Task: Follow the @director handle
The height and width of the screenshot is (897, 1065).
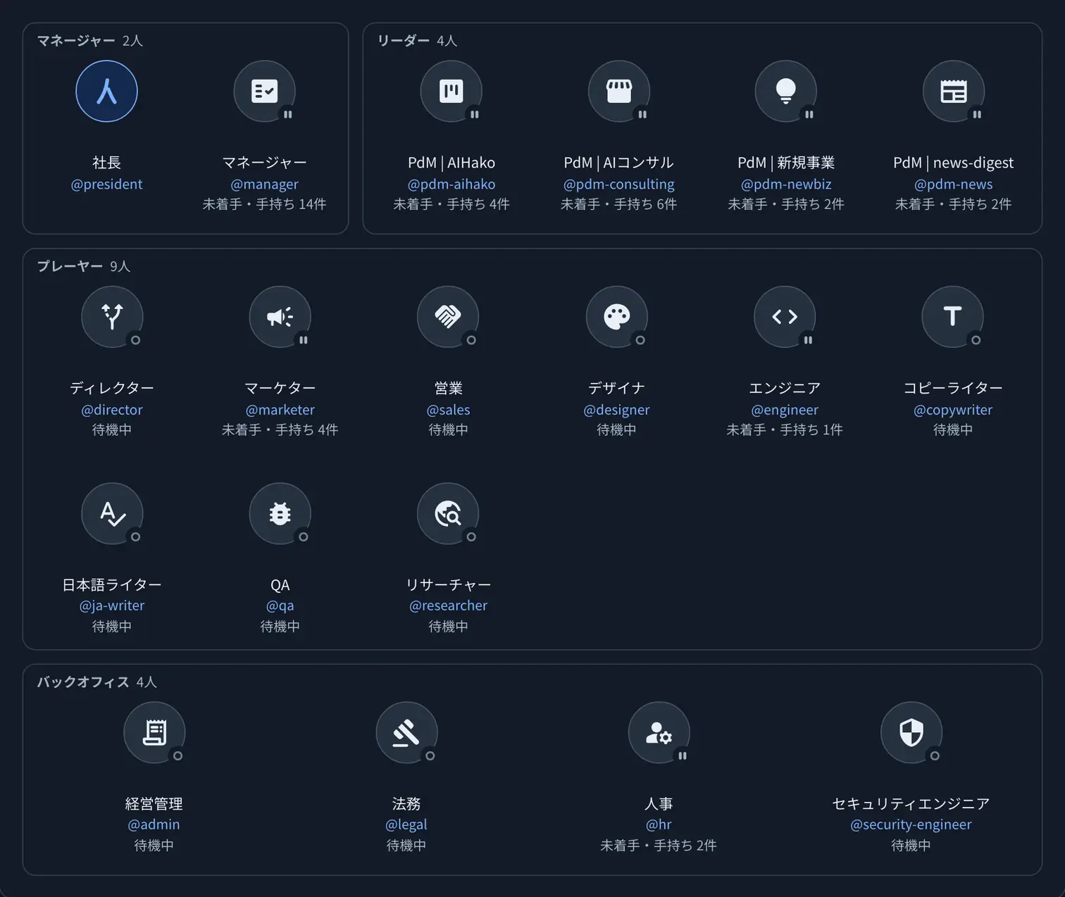Action: tap(112, 409)
